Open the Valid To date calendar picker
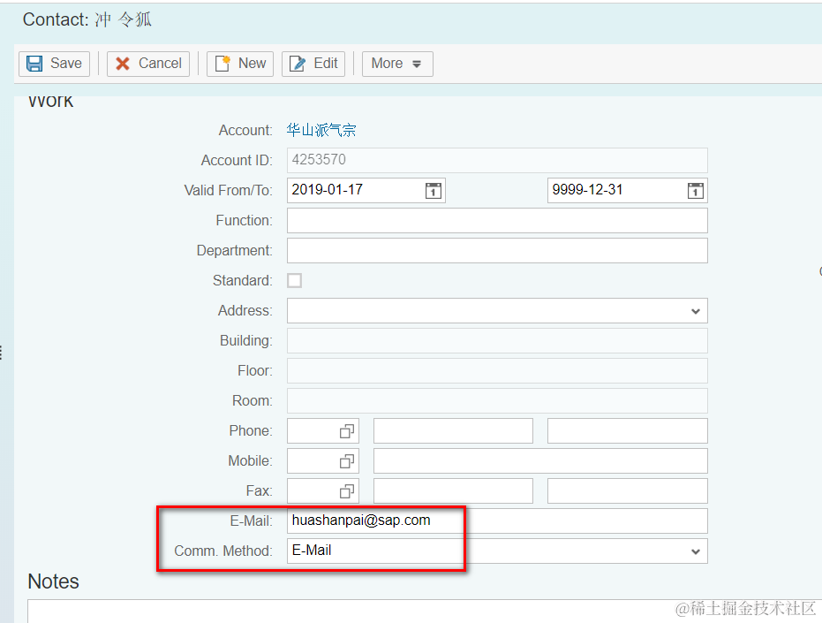822x623 pixels. click(x=695, y=191)
